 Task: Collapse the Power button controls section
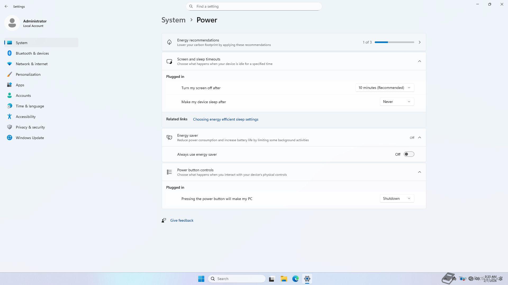tap(419, 172)
